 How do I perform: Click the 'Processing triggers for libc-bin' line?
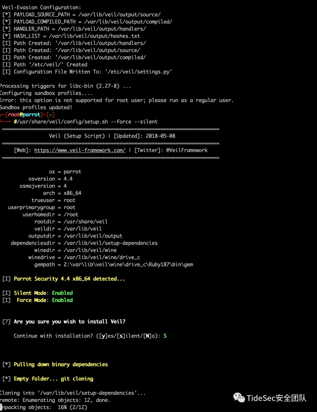65,86
